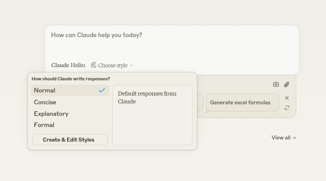Dismiss suggestions with the X icon
The width and height of the screenshot is (326, 181).
tap(287, 98)
